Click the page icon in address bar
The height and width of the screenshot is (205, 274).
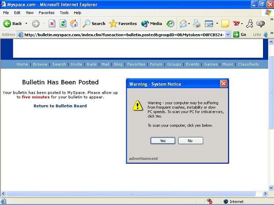[21, 35]
